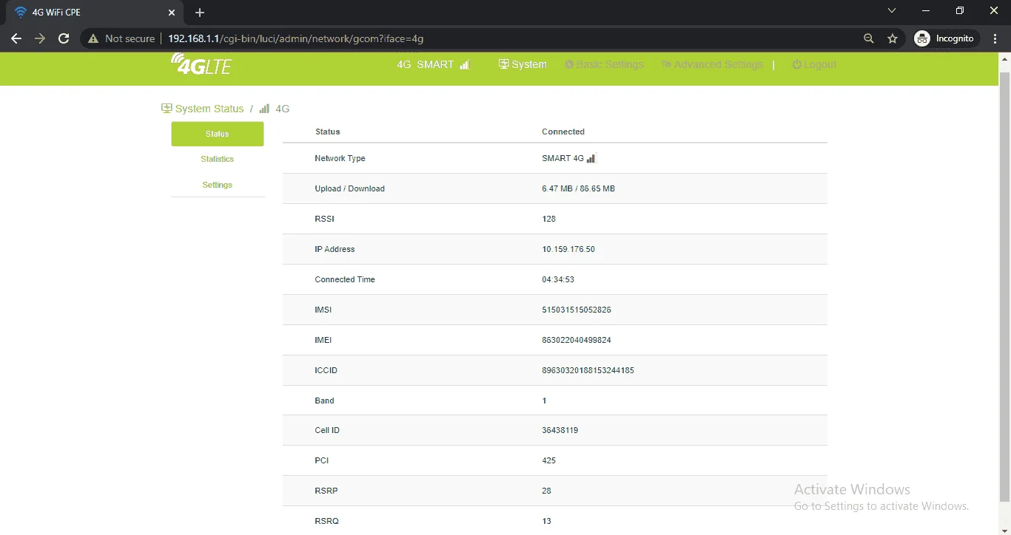Open a new browser tab
This screenshot has height=535, width=1011.
tap(200, 13)
